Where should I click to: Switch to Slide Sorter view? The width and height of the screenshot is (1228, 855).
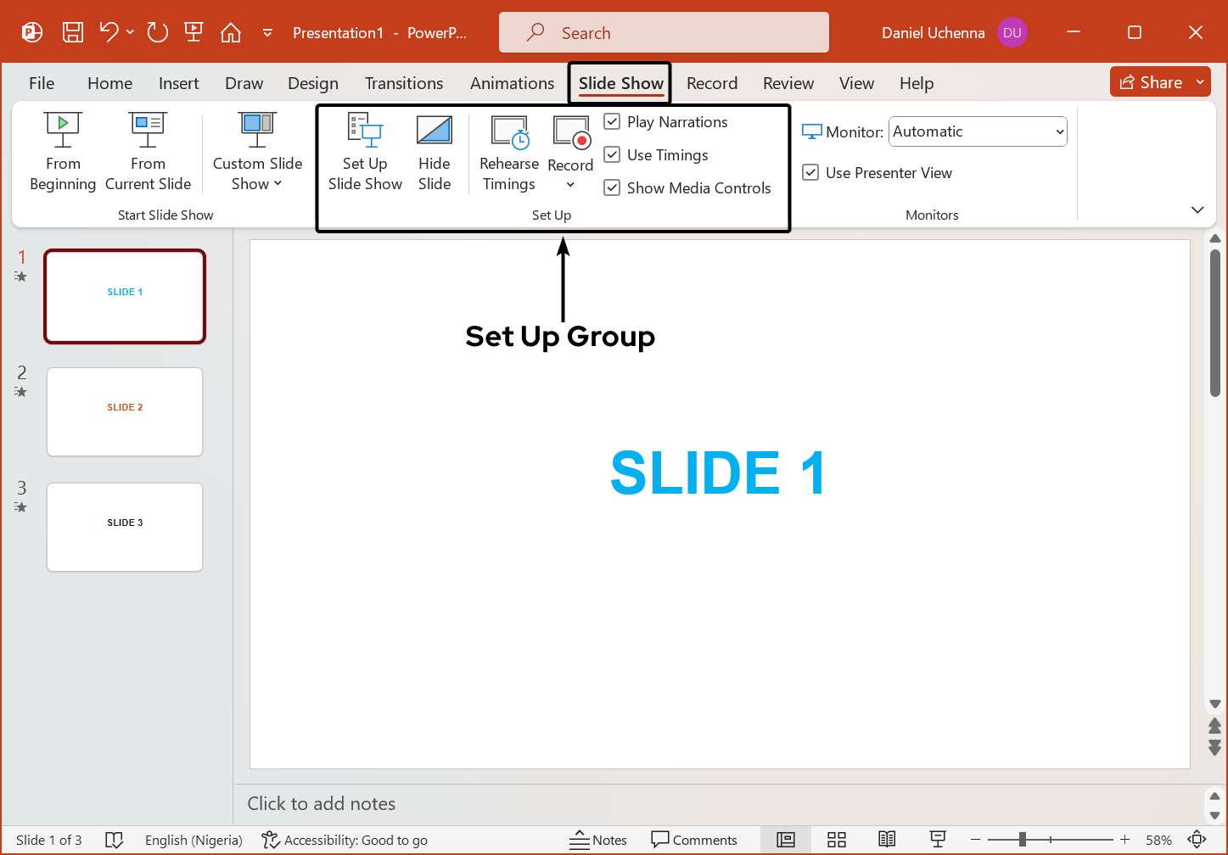click(x=837, y=840)
